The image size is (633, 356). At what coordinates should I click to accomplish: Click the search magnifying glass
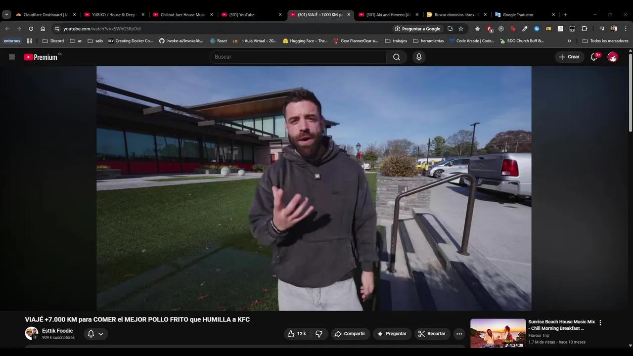click(x=396, y=57)
